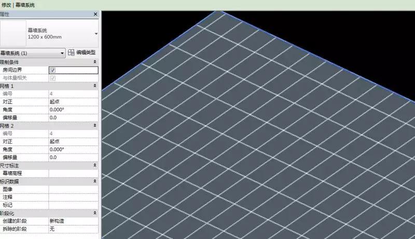
Task: Collapse the Grid 1 (网格 1) section
Action: 95,86
